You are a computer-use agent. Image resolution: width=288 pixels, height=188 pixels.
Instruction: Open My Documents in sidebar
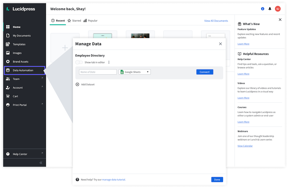pyautogui.click(x=24, y=36)
